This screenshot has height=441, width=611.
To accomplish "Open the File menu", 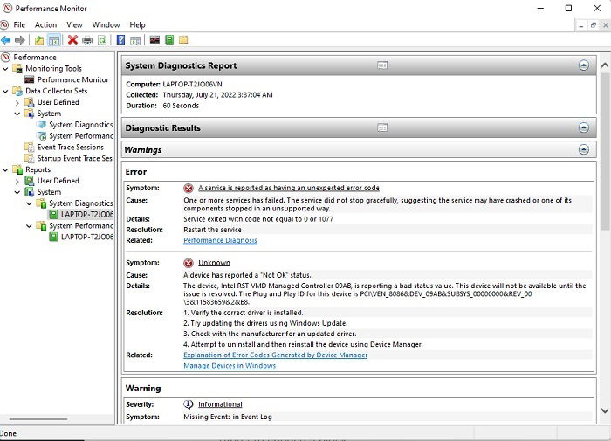I will (19, 25).
